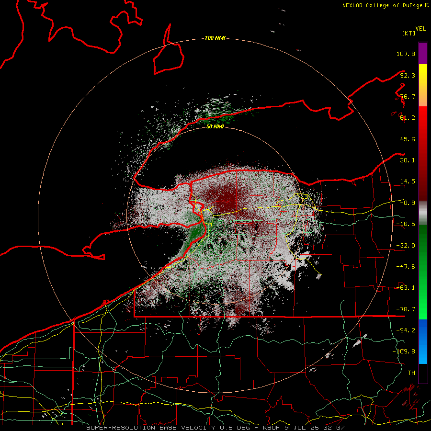Screen dimensions: 431x431
Task: Click the dark red segment of the color bar
Action: coord(423,153)
